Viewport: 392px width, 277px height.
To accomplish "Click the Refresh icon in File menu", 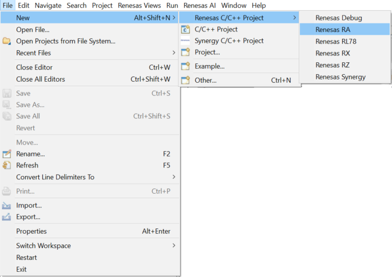I will pos(7,165).
